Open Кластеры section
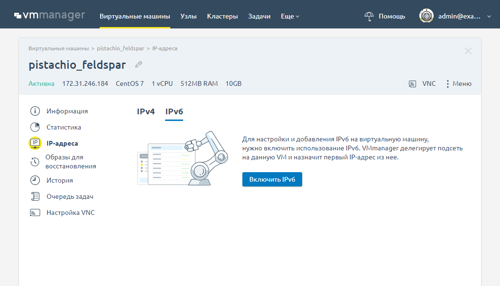 click(x=222, y=16)
